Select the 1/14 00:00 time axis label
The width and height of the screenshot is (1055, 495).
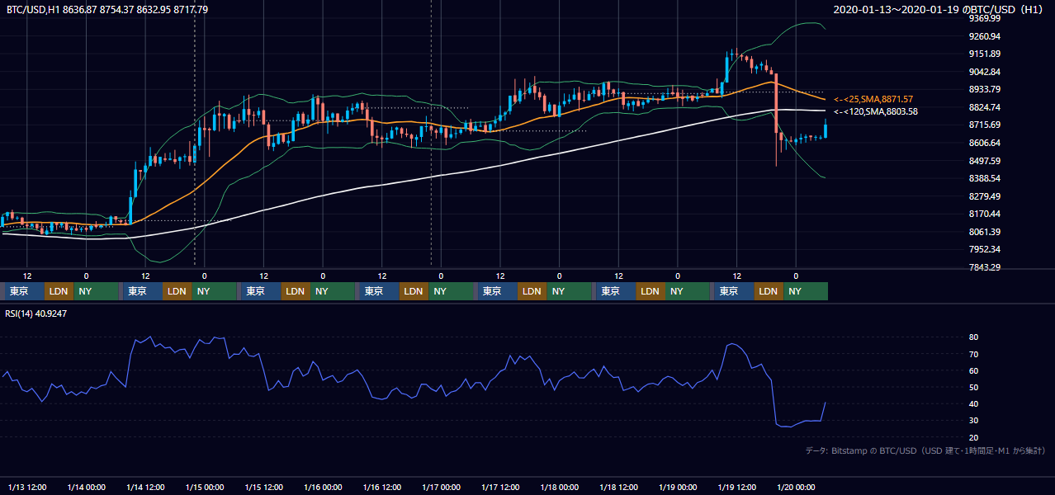[86, 487]
